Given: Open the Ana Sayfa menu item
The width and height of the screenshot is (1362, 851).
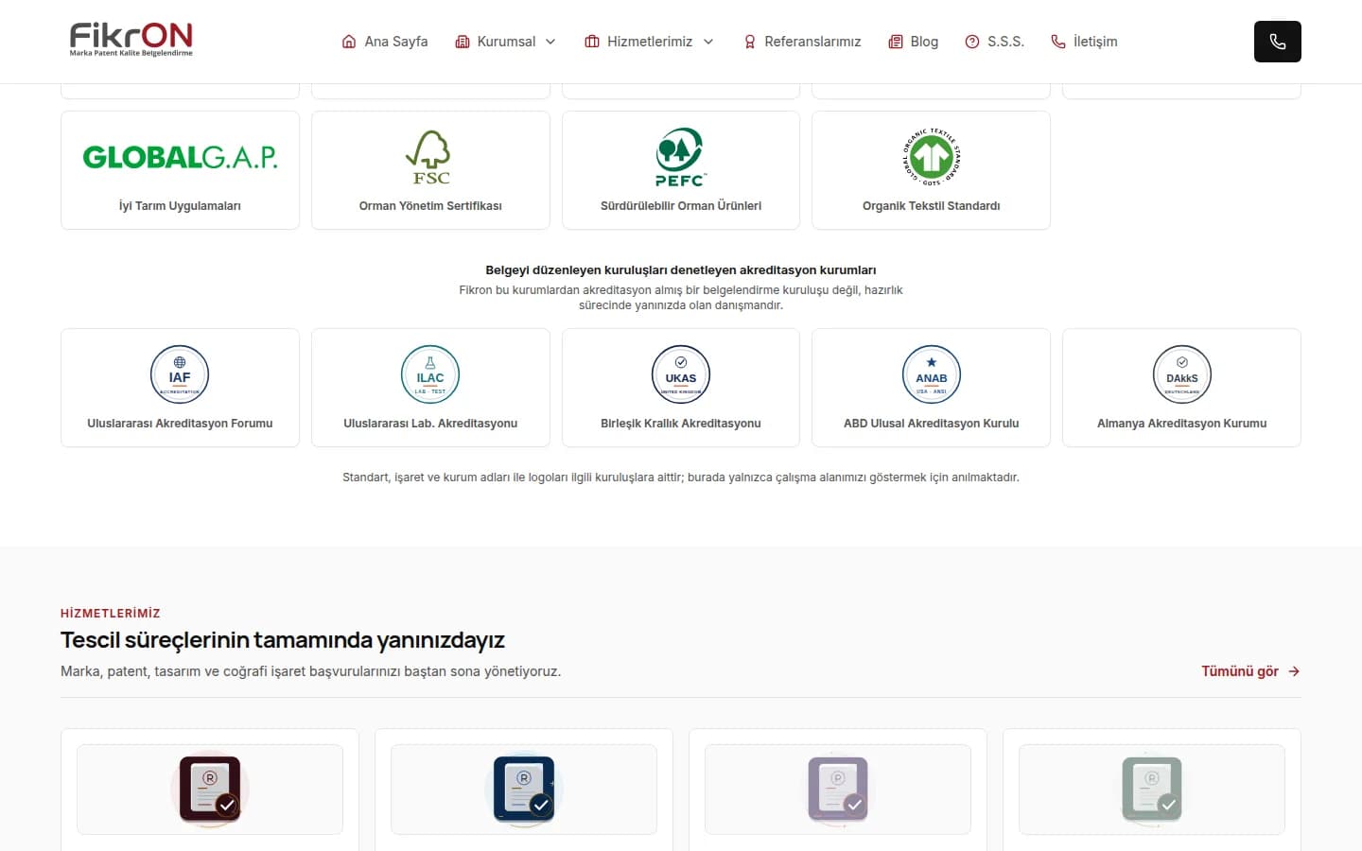Looking at the screenshot, I should tap(384, 42).
